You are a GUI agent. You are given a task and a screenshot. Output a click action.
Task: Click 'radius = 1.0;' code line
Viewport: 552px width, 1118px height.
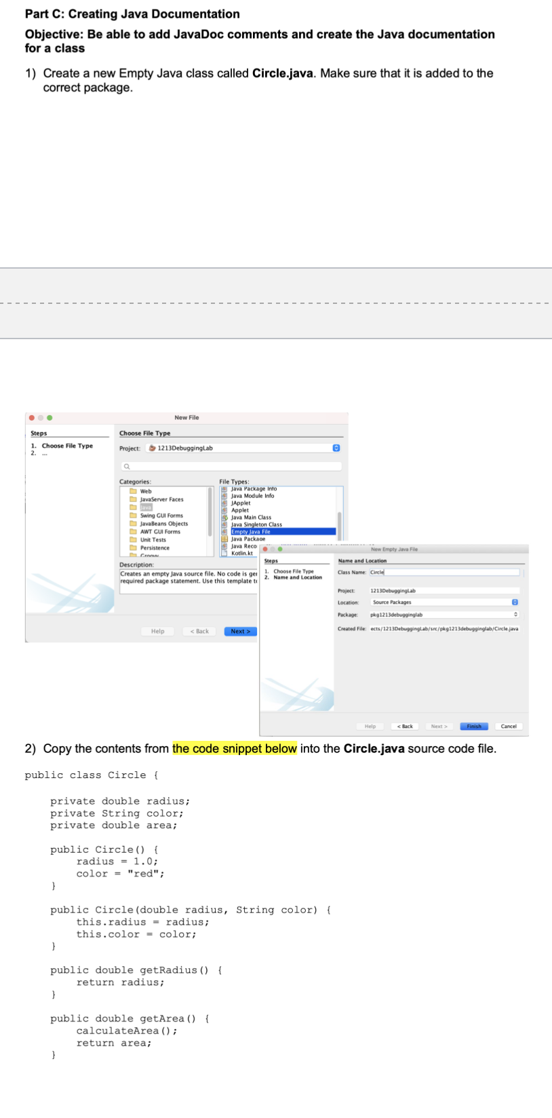[x=117, y=862]
